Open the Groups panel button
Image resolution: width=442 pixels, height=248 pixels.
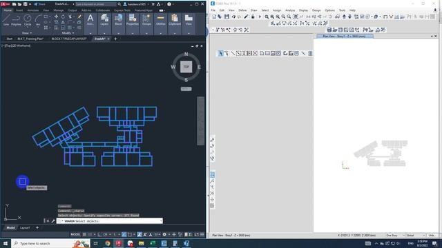tap(146, 20)
